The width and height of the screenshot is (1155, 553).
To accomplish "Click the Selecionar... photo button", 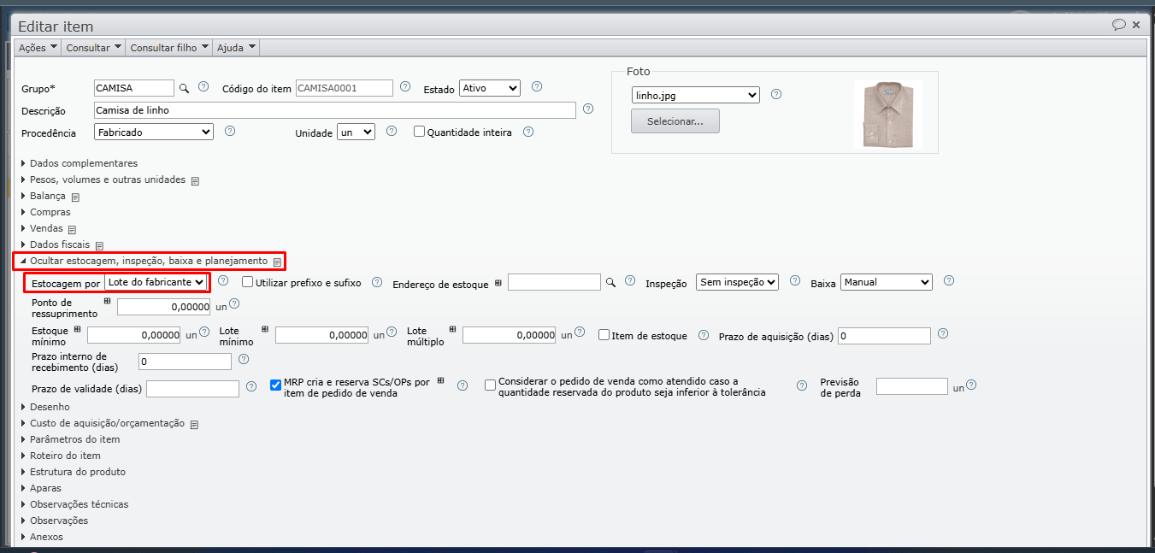I will point(675,121).
